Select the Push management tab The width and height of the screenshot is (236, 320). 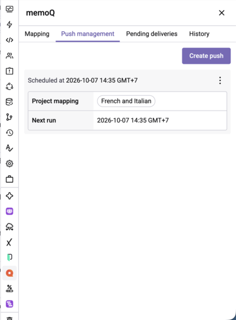tap(87, 34)
